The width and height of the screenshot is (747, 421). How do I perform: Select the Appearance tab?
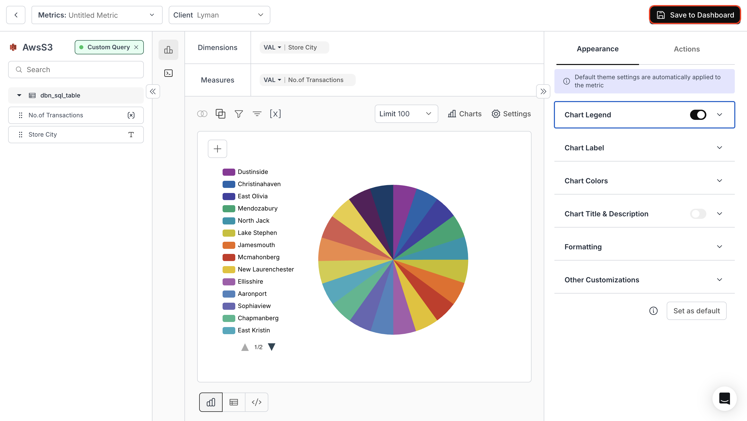click(x=597, y=49)
